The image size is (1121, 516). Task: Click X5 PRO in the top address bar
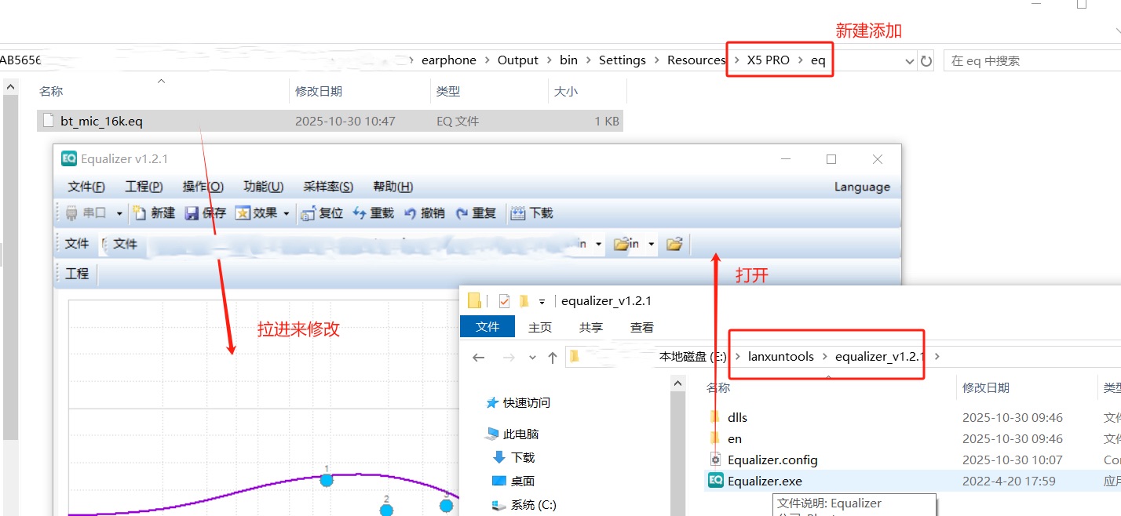point(769,60)
